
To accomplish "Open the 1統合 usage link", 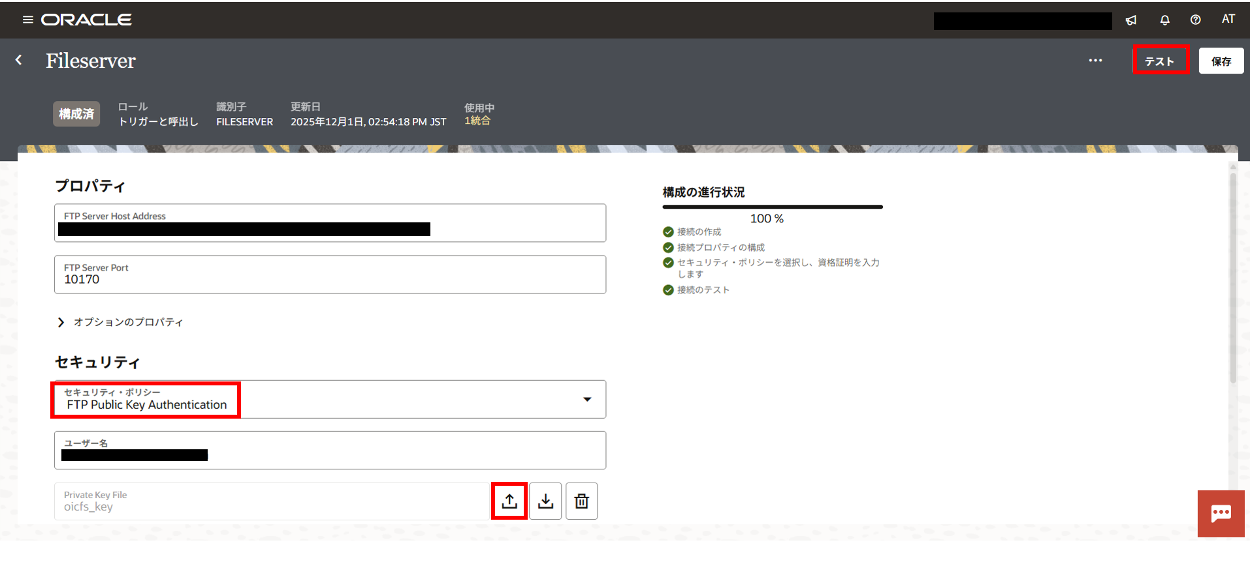I will (x=477, y=121).
